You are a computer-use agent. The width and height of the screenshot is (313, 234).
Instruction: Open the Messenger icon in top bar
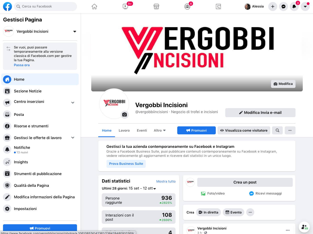point(283,6)
